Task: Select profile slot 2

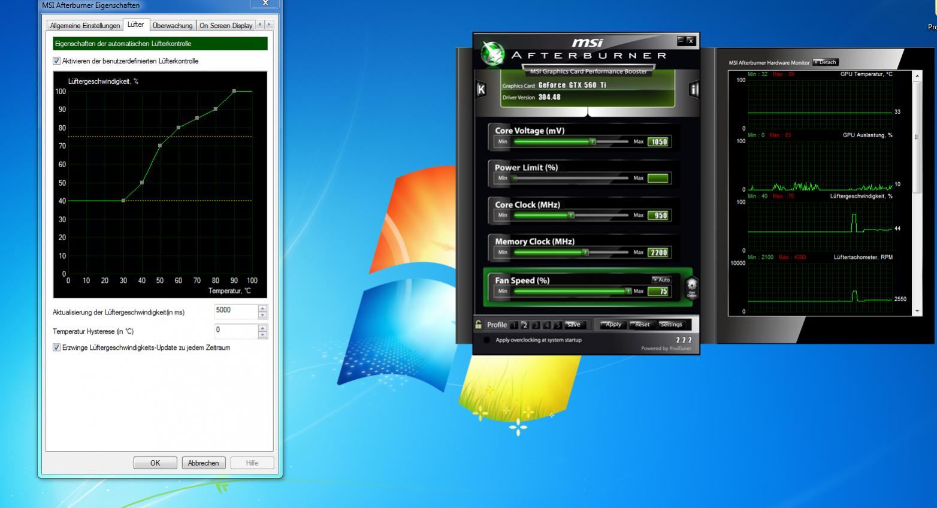Action: coord(525,325)
